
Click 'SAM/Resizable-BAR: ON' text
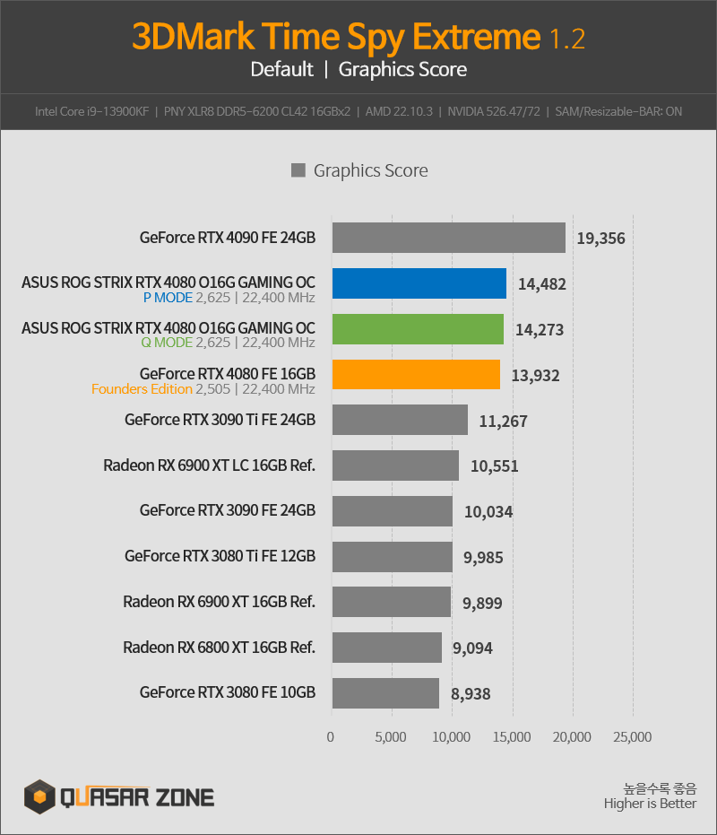tap(618, 111)
